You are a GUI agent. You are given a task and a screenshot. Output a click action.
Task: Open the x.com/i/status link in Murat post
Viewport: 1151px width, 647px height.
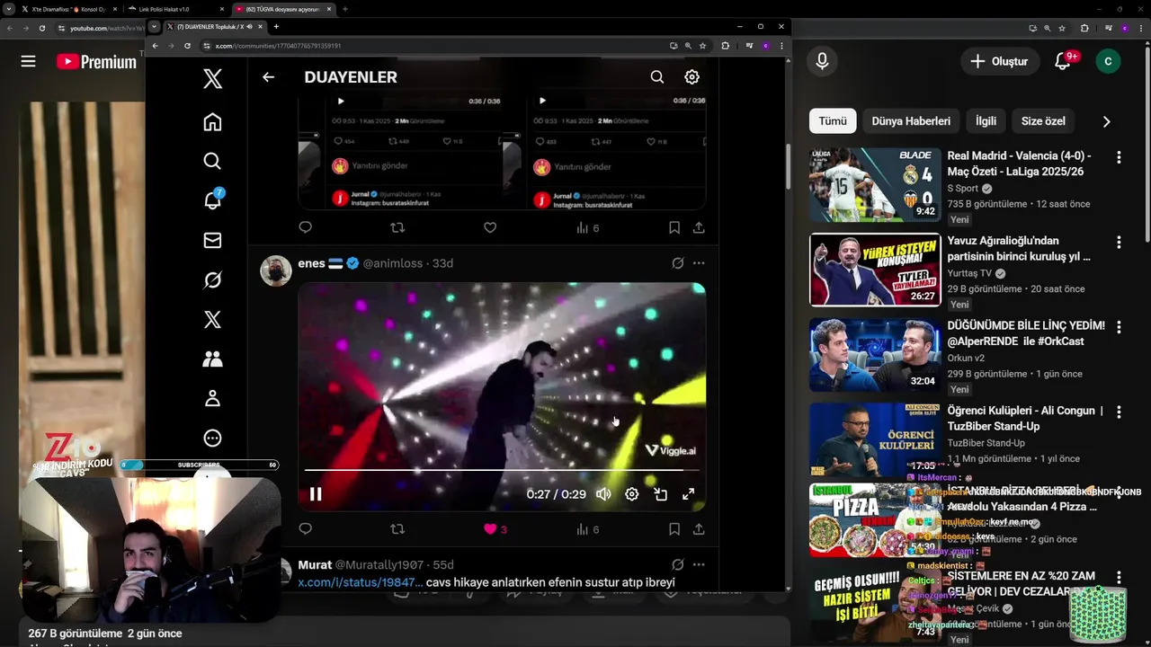click(360, 582)
